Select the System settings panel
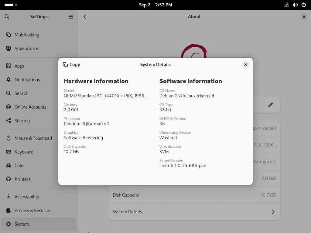311x233 pixels. [39, 224]
